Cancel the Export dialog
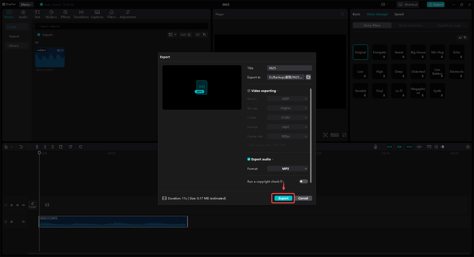Screen dimensions: 474x257 [x=303, y=198]
